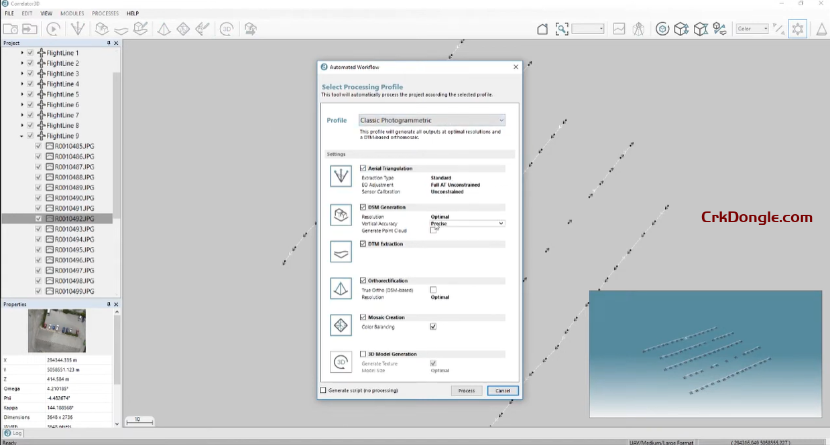
Task: Activate the zoom region magnifier icon
Action: point(562,29)
